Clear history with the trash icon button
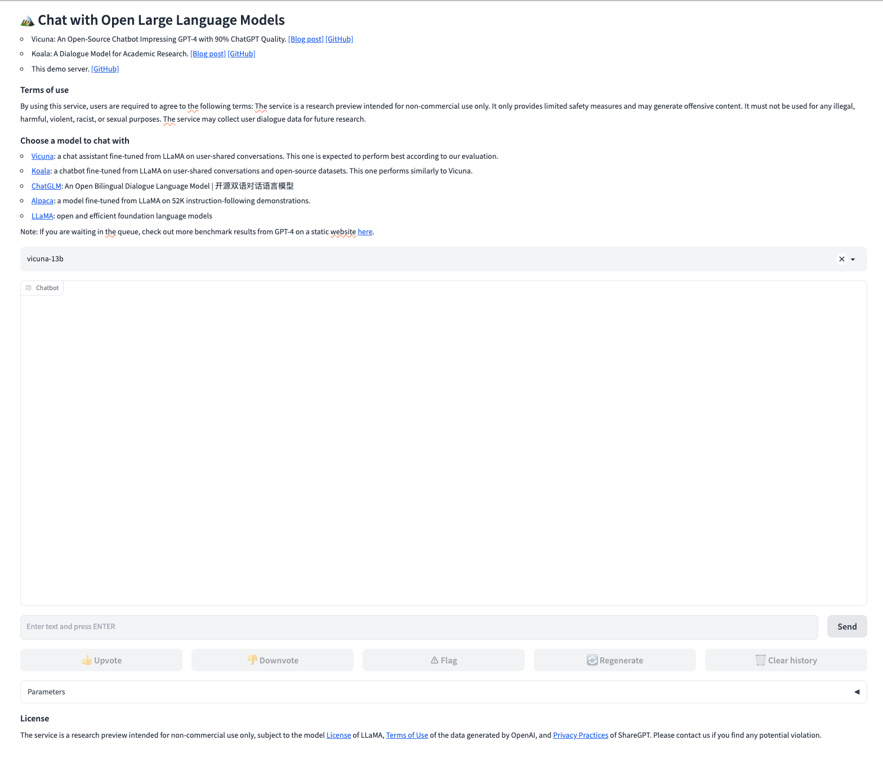Image resolution: width=883 pixels, height=758 pixels. [786, 660]
